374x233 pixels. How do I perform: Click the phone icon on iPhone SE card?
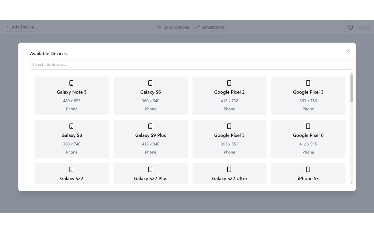308,169
